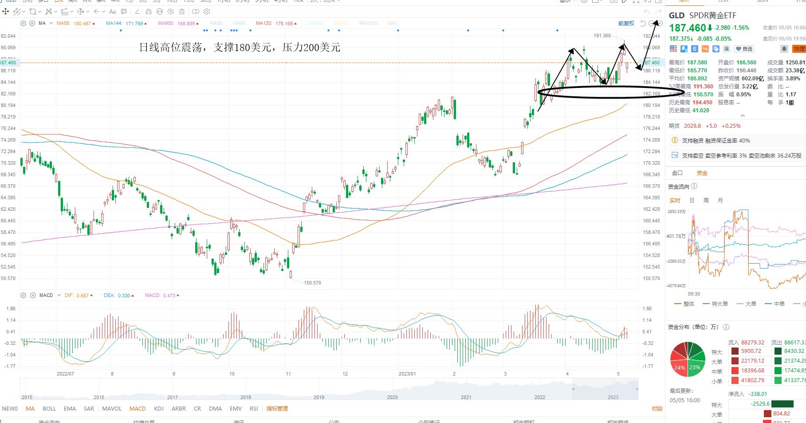The image size is (806, 423).
Task: Expand the Fibonacci tool options arrow
Action: pos(71,12)
